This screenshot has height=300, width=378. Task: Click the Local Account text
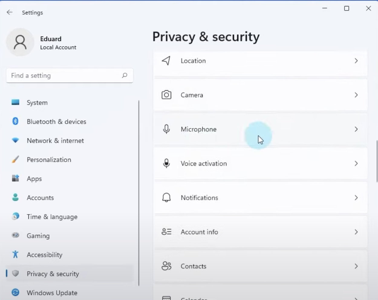(58, 47)
